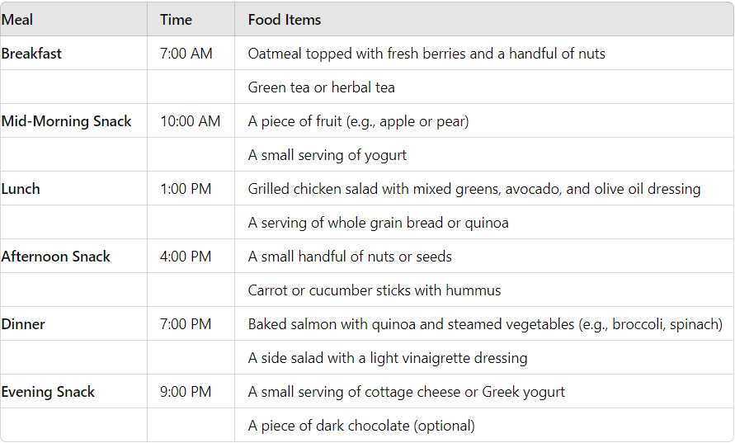Click the 10:00 AM time cell

[x=190, y=121]
